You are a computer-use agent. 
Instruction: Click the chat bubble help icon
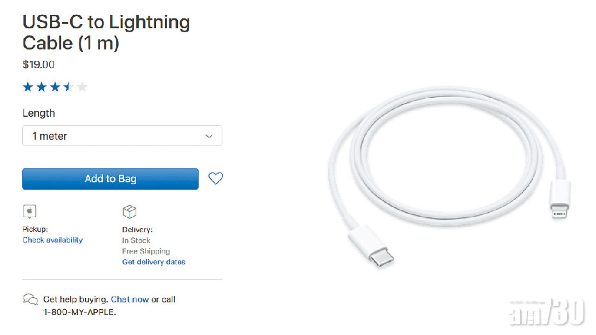coord(31,300)
